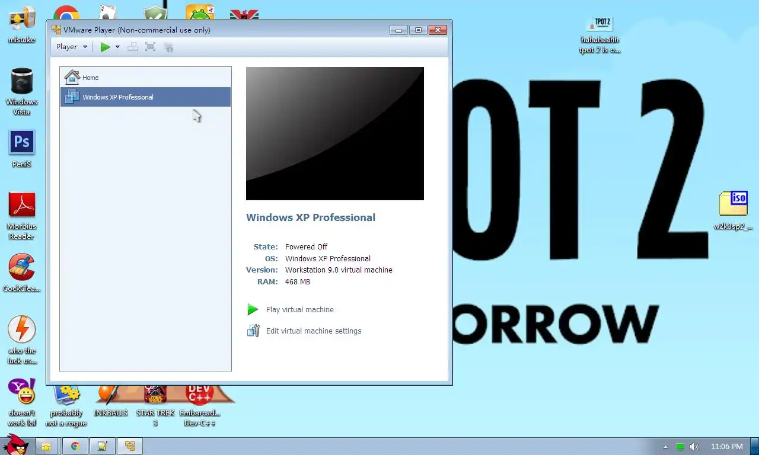Click the green Play toolbar button

[105, 47]
